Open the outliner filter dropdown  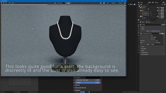pyautogui.click(x=162, y=4)
